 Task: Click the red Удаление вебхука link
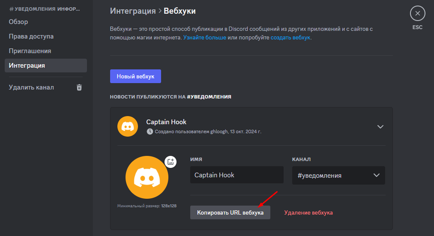(308, 212)
